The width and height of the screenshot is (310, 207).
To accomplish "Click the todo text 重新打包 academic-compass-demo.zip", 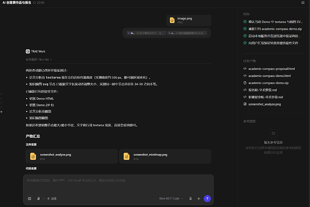I will point(275,29).
